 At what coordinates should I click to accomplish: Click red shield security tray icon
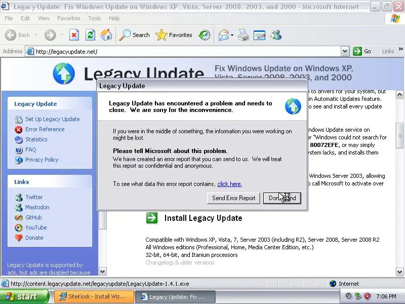(368, 296)
